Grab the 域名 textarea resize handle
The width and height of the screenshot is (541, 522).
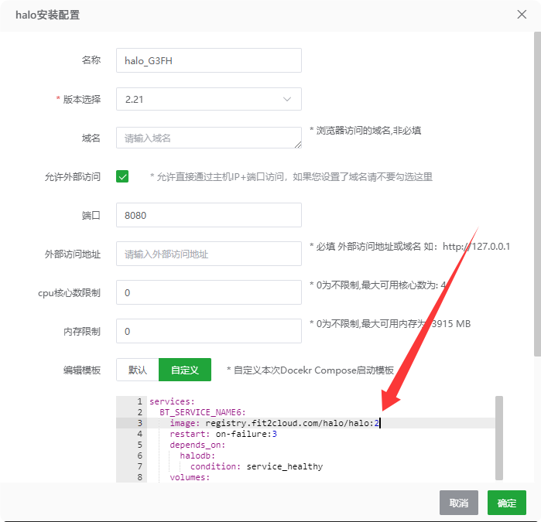pyautogui.click(x=298, y=145)
